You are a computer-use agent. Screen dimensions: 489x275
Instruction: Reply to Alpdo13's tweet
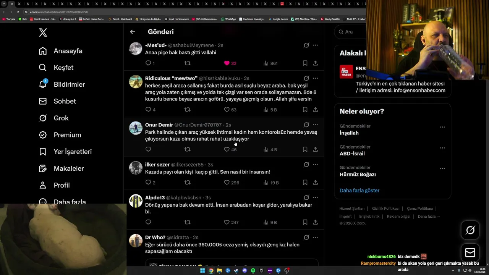coord(148,222)
